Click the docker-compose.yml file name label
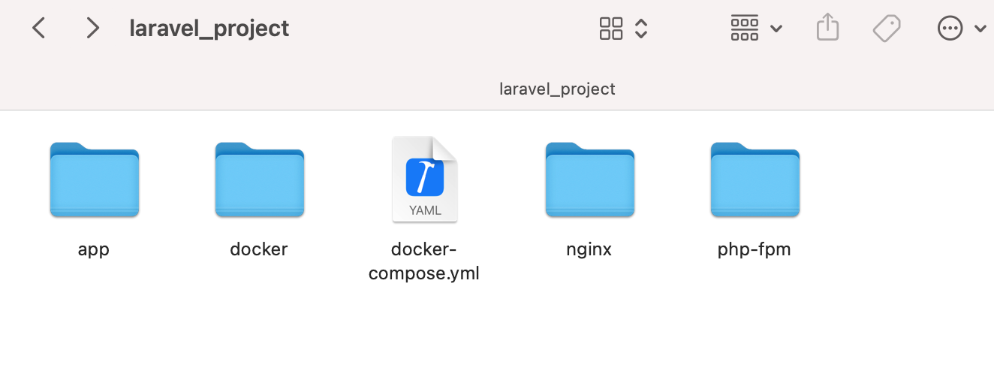The width and height of the screenshot is (994, 380). (424, 261)
